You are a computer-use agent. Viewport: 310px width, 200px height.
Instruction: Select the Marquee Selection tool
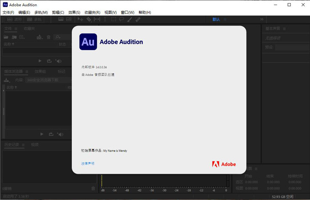coord(114,19)
